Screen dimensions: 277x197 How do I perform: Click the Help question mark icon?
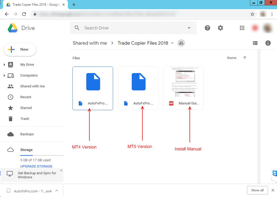(x=207, y=28)
